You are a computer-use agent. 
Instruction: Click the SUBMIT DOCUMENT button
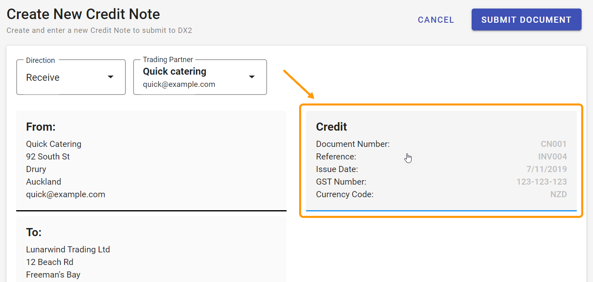click(x=526, y=19)
